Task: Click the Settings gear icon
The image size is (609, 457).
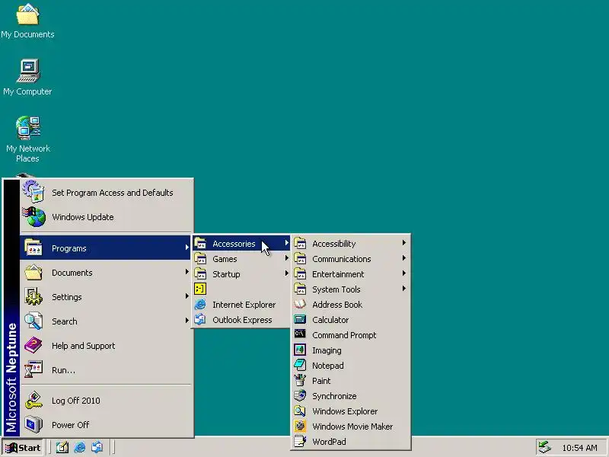Action: 33,296
